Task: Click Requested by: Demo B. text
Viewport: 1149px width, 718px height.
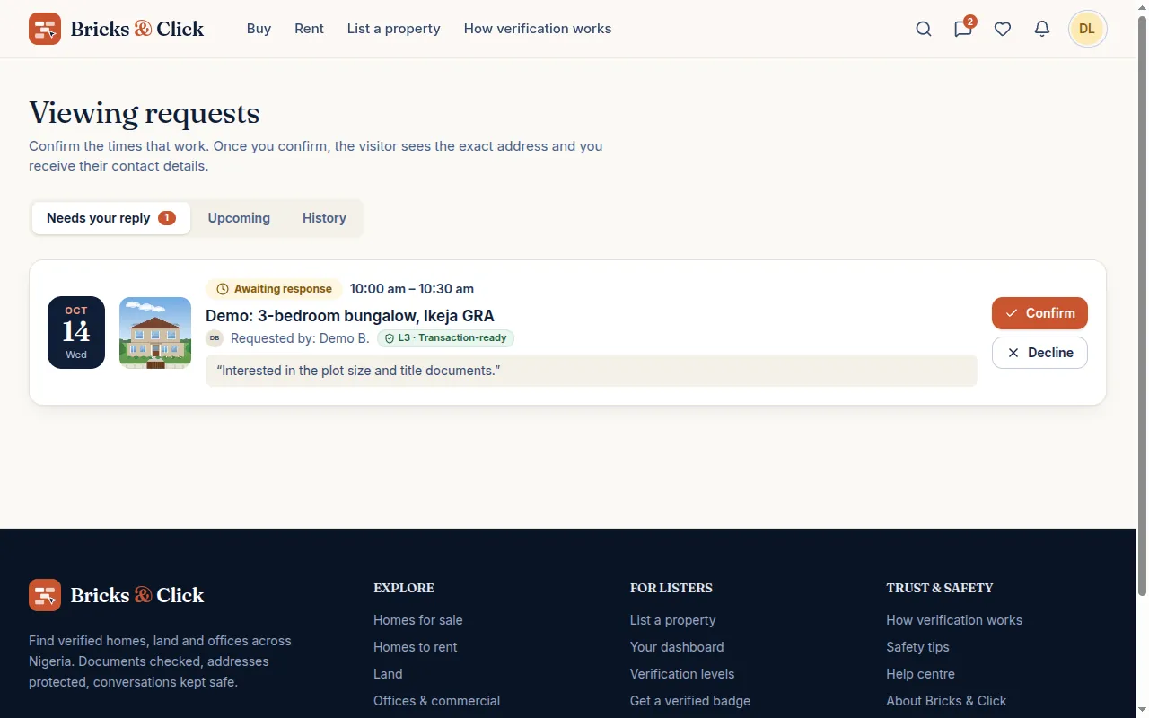Action: [300, 338]
